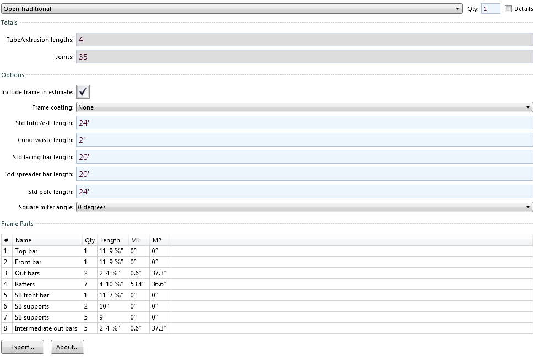This screenshot has height=357, width=535.
Task: Click the Export... button
Action: click(23, 347)
